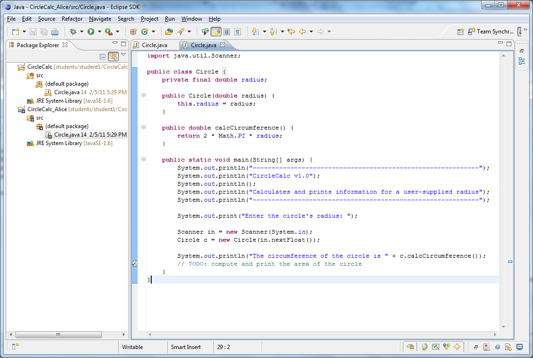Image resolution: width=533 pixels, height=358 pixels.
Task: Click the Print toolbar icon
Action: coord(55,32)
